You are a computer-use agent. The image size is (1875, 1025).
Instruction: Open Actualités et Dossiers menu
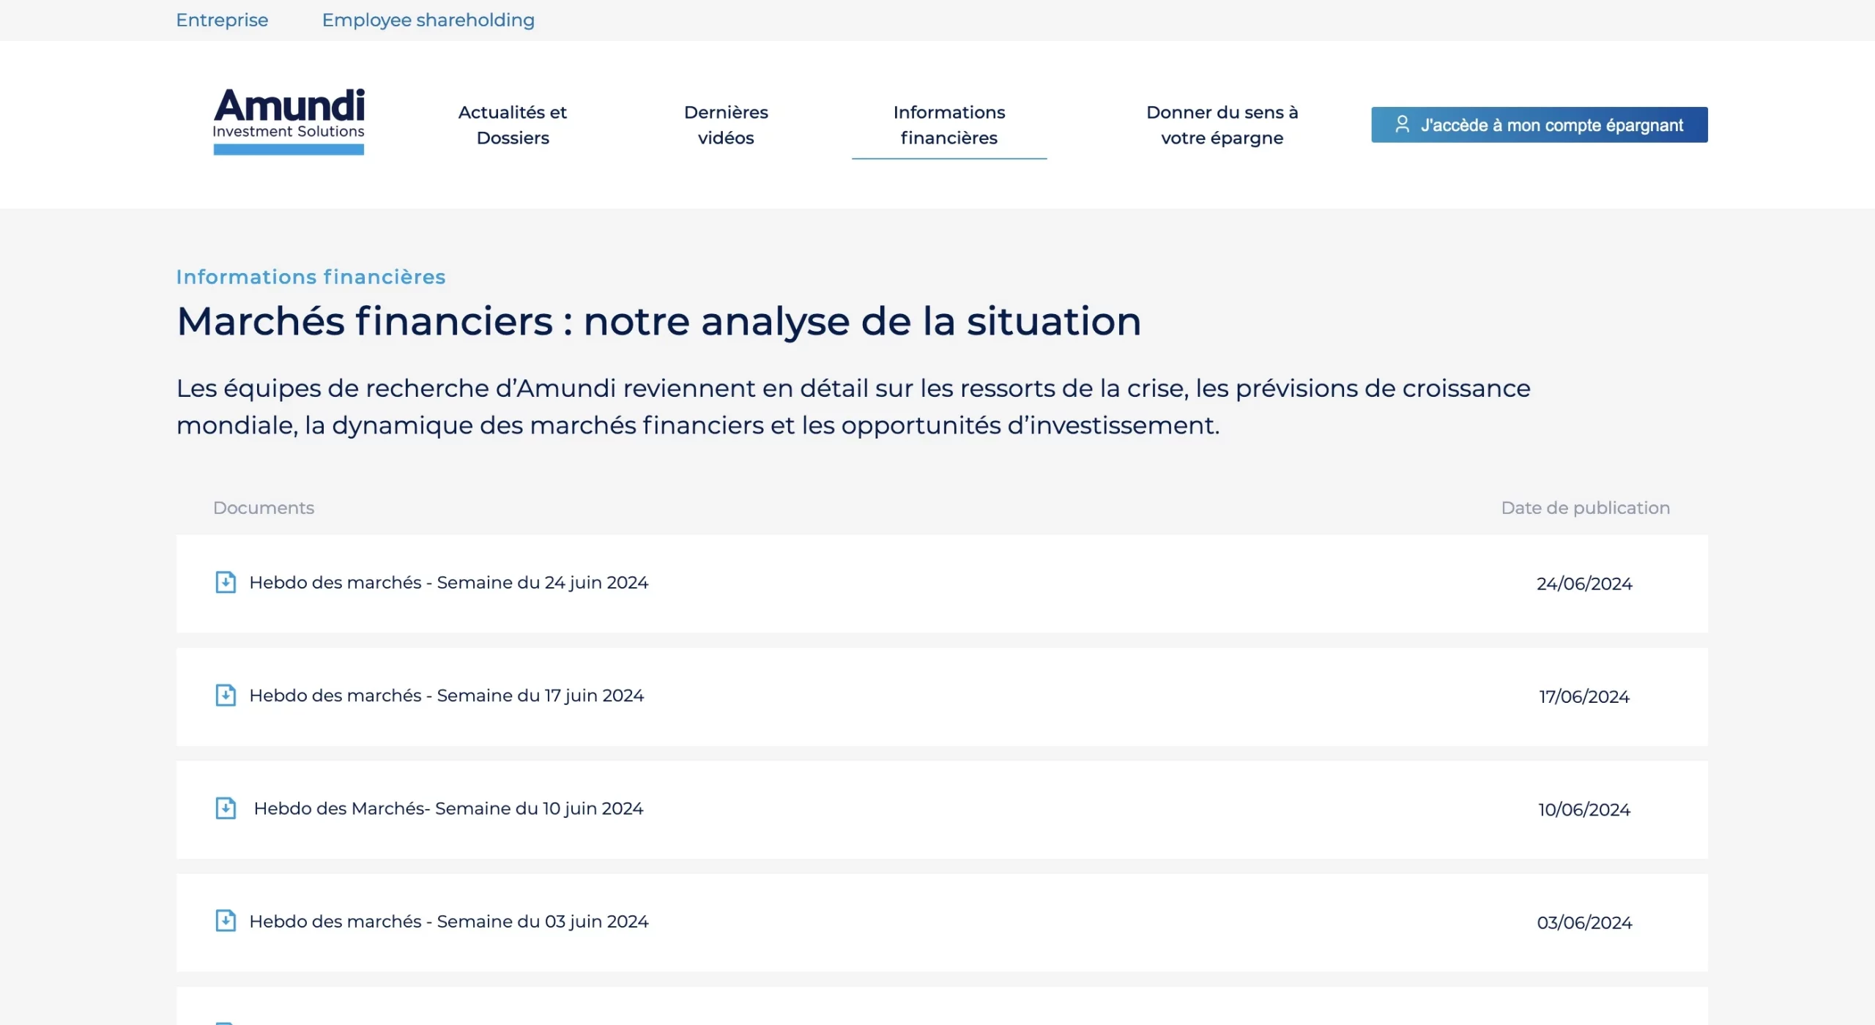tap(513, 125)
